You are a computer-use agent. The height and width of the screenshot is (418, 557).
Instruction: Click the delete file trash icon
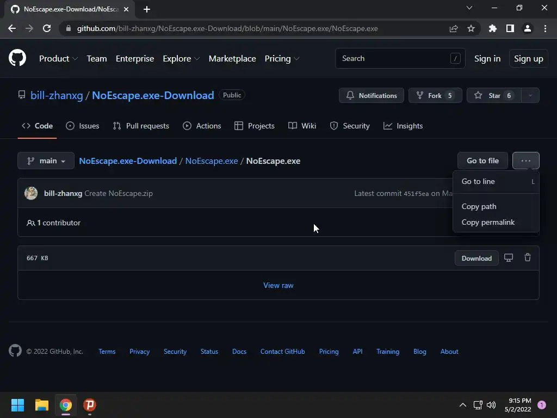pos(528,257)
